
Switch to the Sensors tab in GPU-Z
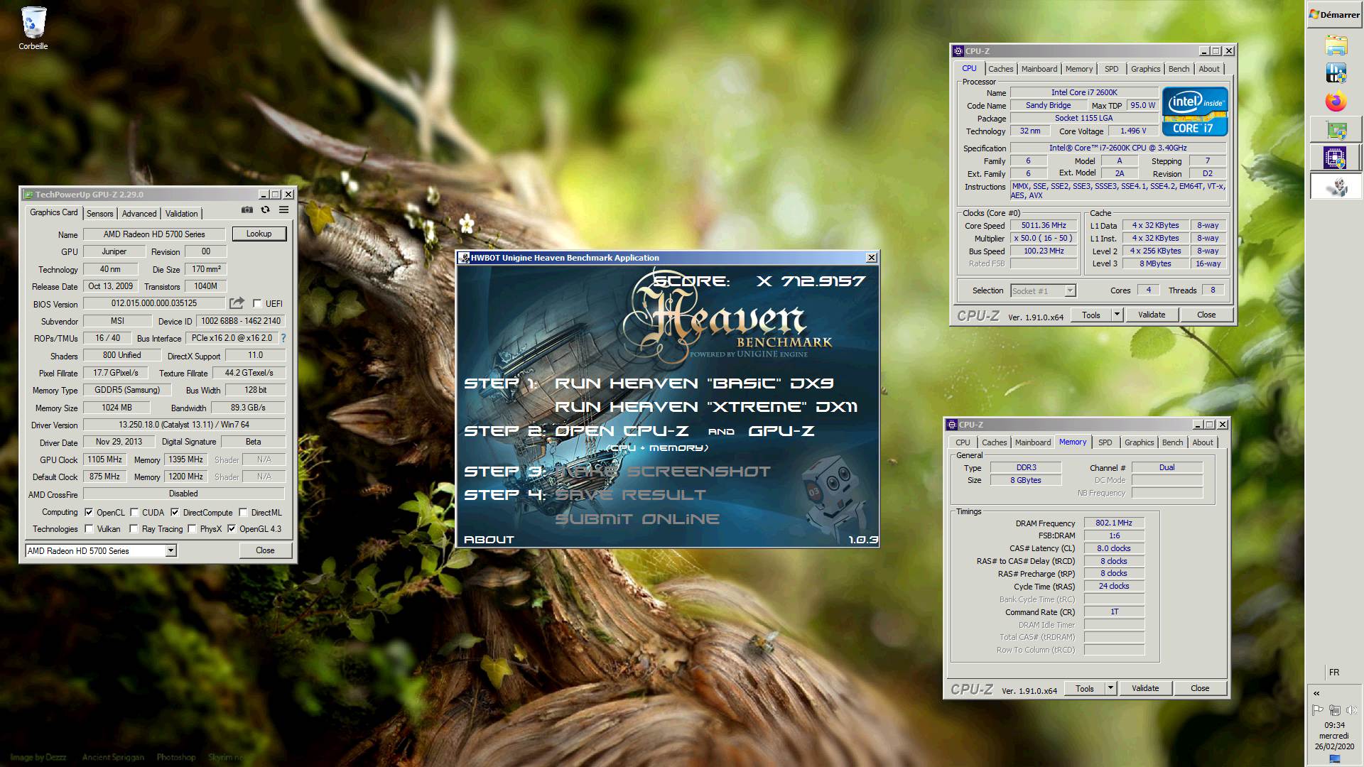(99, 213)
